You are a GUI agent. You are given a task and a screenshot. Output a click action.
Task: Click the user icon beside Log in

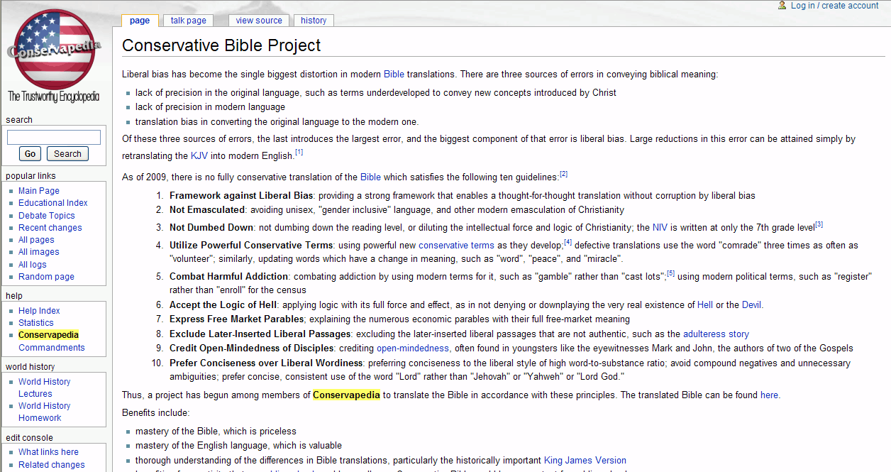782,5
